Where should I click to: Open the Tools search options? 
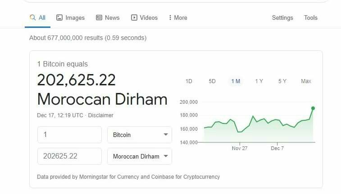click(x=310, y=18)
